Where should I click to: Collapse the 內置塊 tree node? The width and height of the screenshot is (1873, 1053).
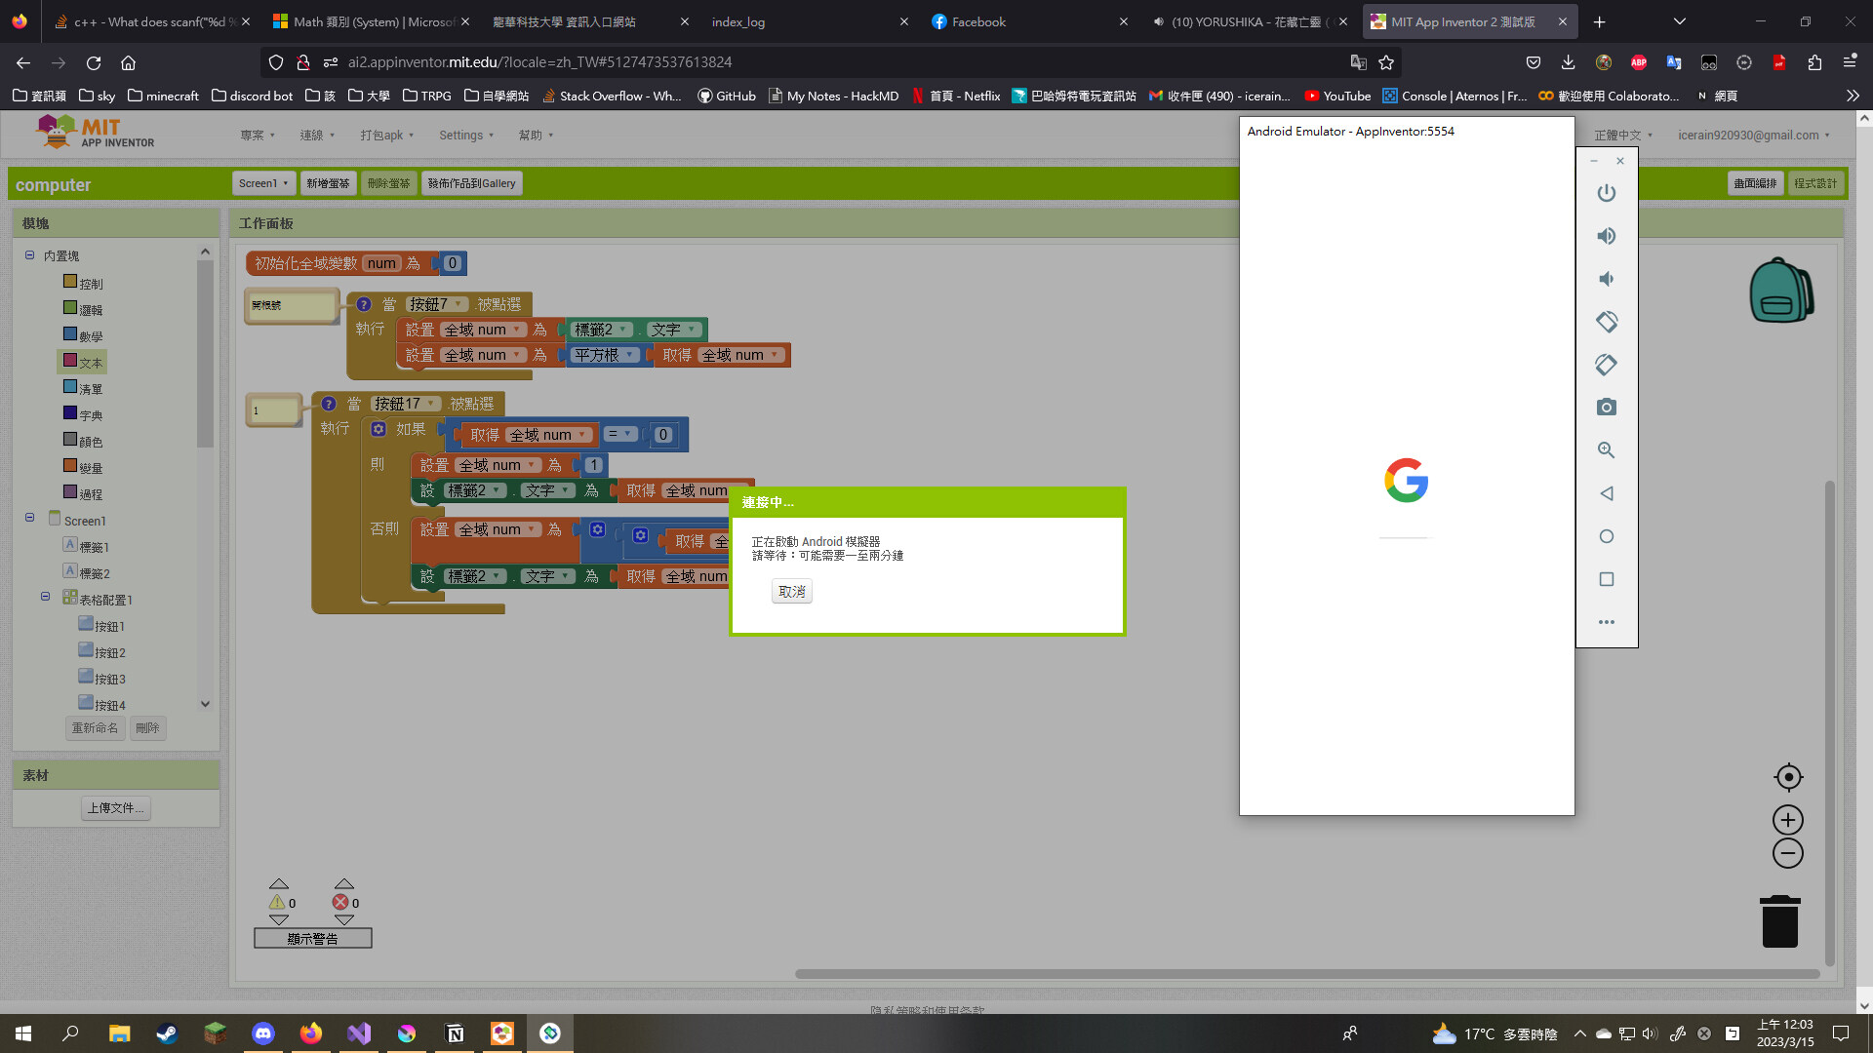(29, 255)
